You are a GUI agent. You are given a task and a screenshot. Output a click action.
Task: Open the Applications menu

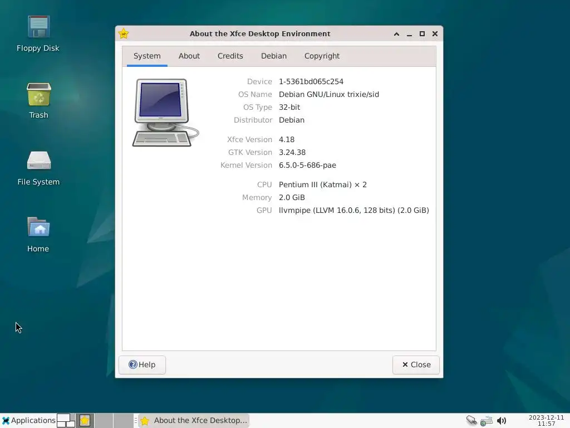29,421
